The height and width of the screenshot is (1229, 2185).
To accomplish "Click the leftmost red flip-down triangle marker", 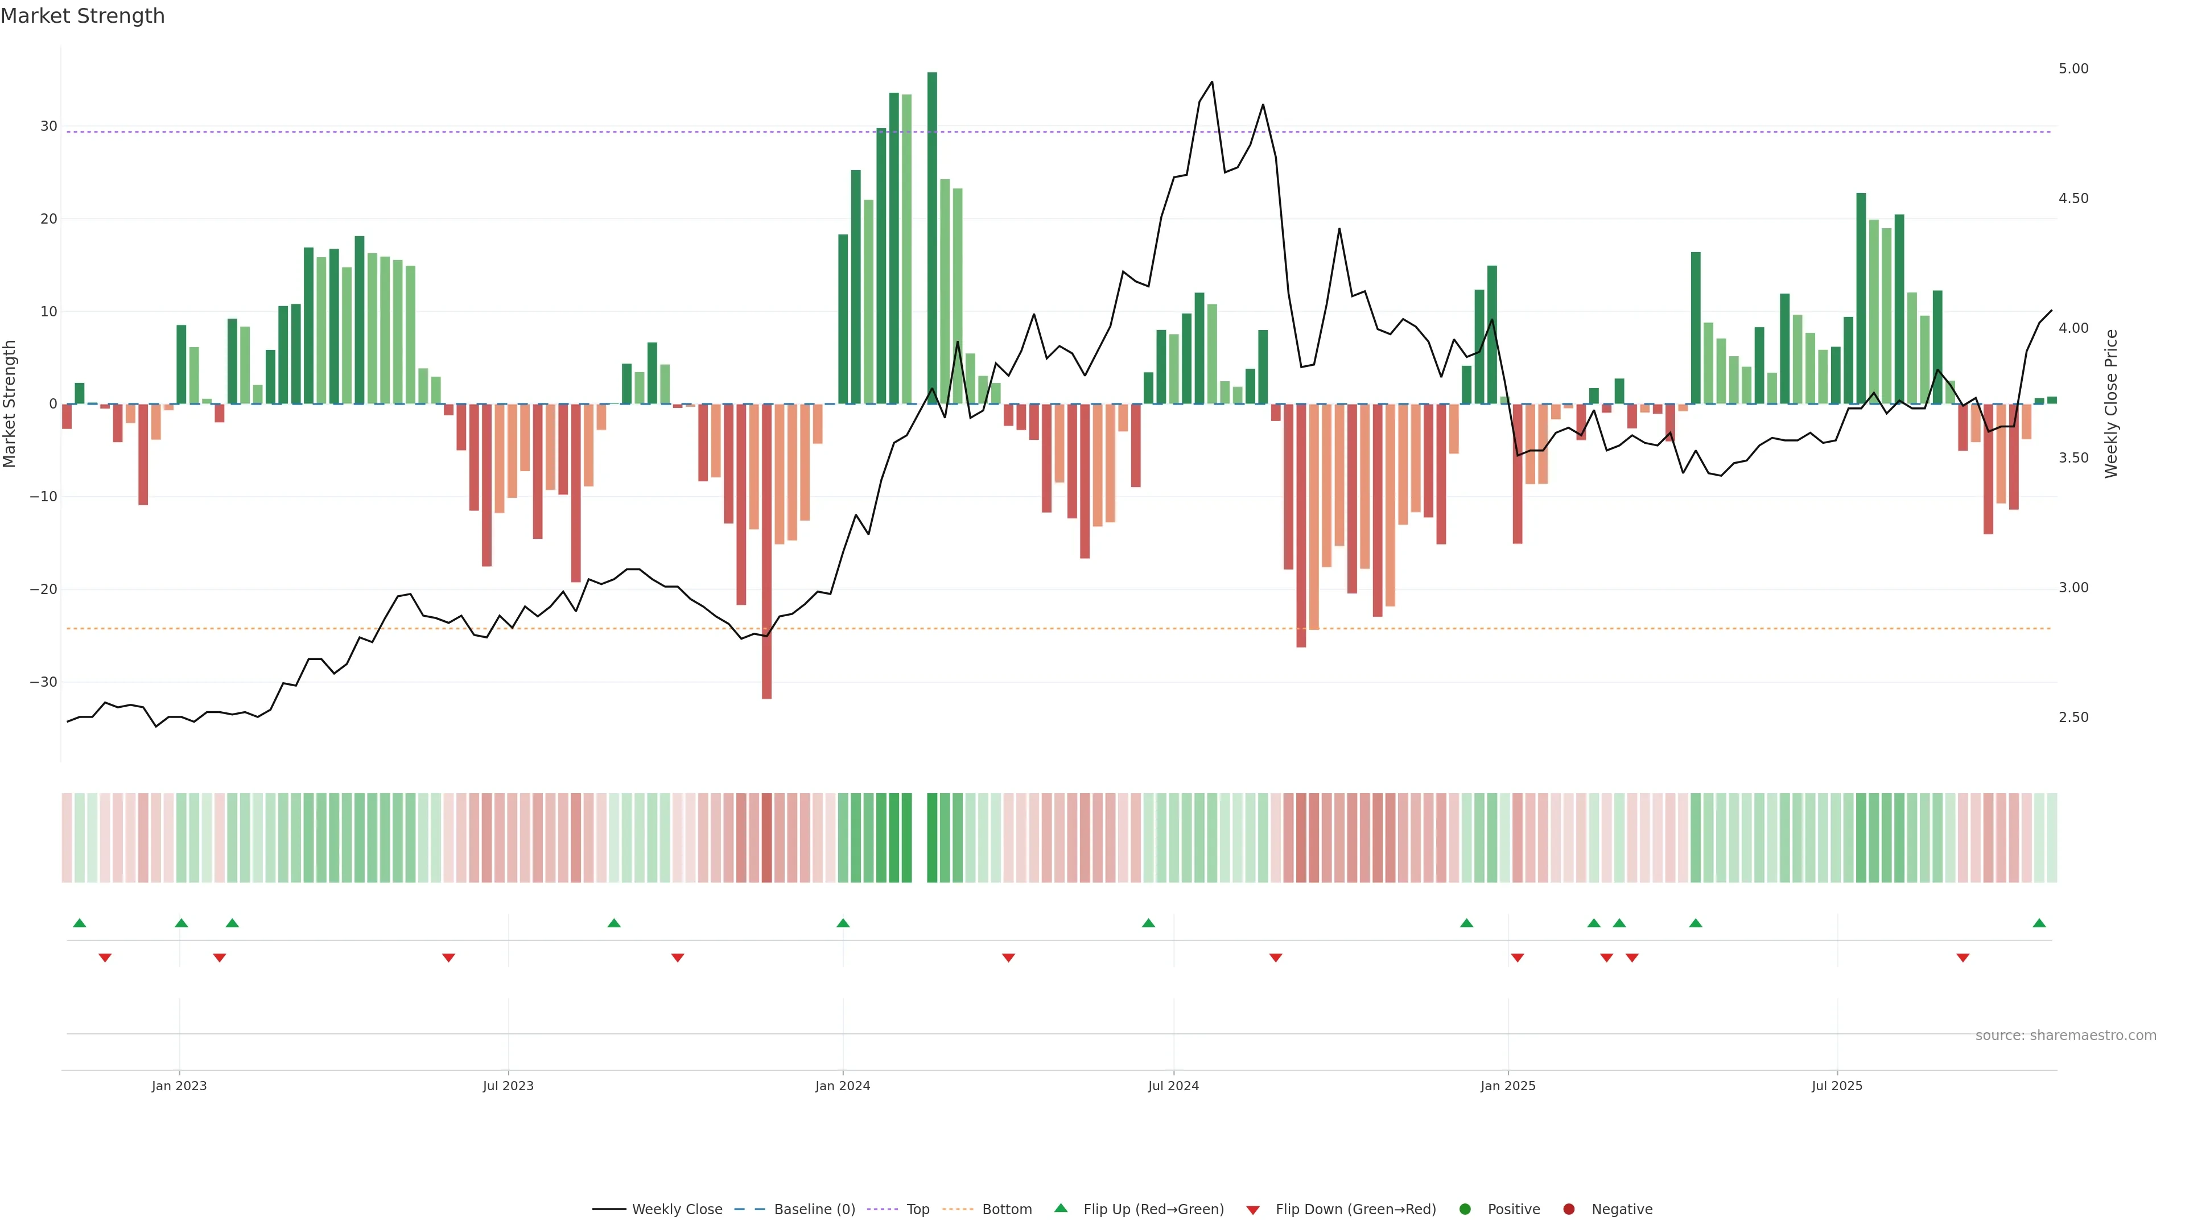I will click(105, 958).
